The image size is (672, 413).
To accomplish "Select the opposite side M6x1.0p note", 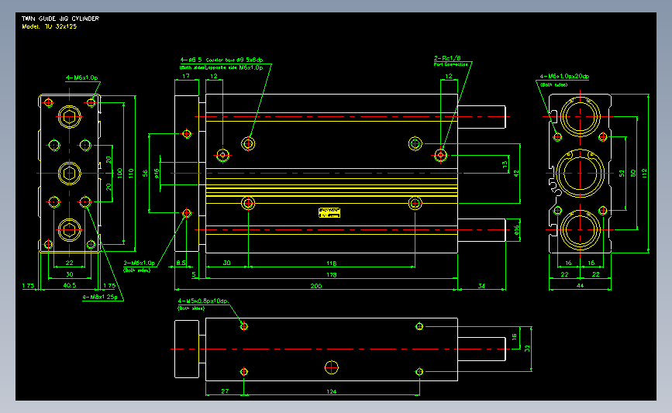I will coord(236,67).
